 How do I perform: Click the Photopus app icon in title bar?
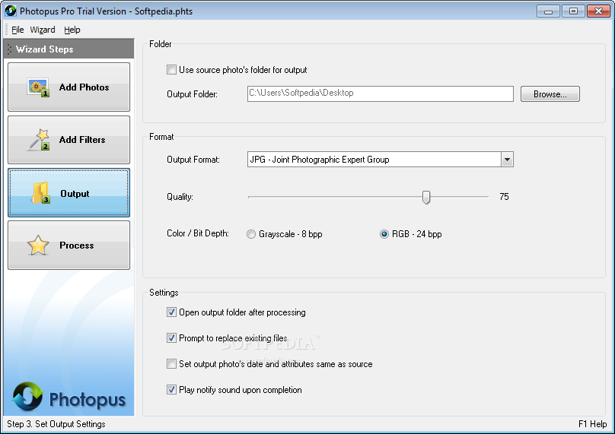point(11,11)
